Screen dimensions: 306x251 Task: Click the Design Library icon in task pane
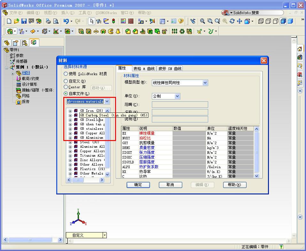[x=300, y=57]
